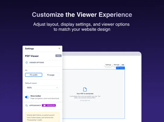Click the stretch arrows icon beside Manage

pyautogui.click(x=123, y=65)
